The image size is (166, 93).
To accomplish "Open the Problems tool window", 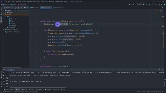I will [39, 90].
